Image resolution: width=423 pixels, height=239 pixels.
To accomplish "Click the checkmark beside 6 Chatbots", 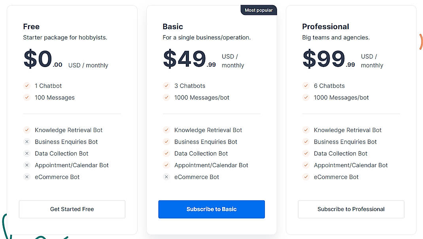I will coord(306,86).
